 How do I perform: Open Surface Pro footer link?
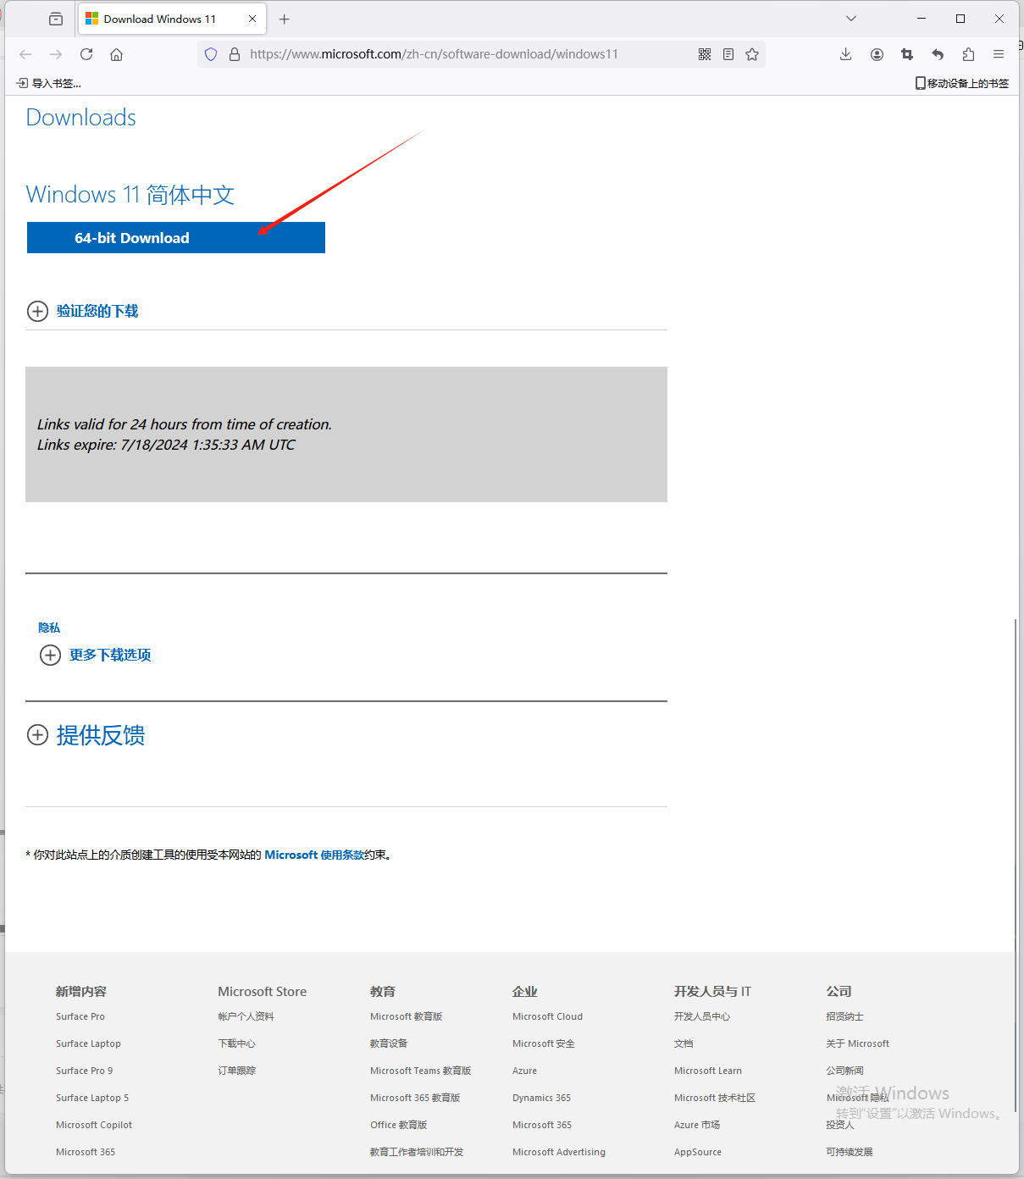point(80,1016)
